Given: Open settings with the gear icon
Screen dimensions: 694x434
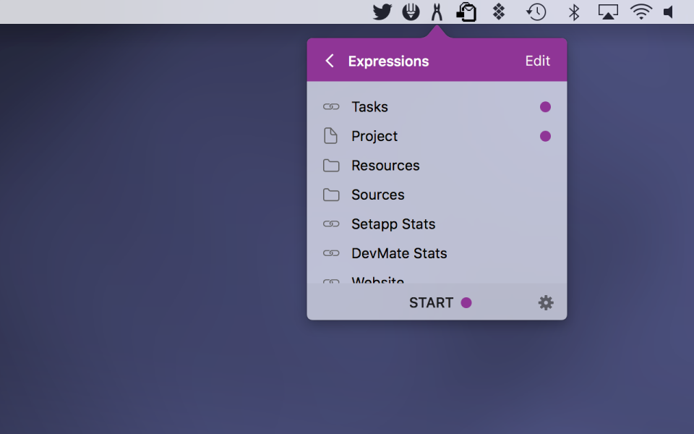Looking at the screenshot, I should tap(546, 303).
